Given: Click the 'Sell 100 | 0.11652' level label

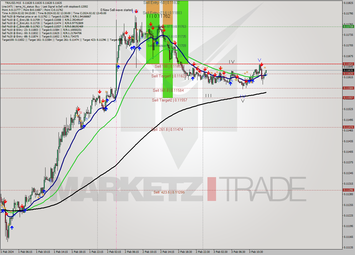Looking at the screenshot, I should tap(168, 66).
